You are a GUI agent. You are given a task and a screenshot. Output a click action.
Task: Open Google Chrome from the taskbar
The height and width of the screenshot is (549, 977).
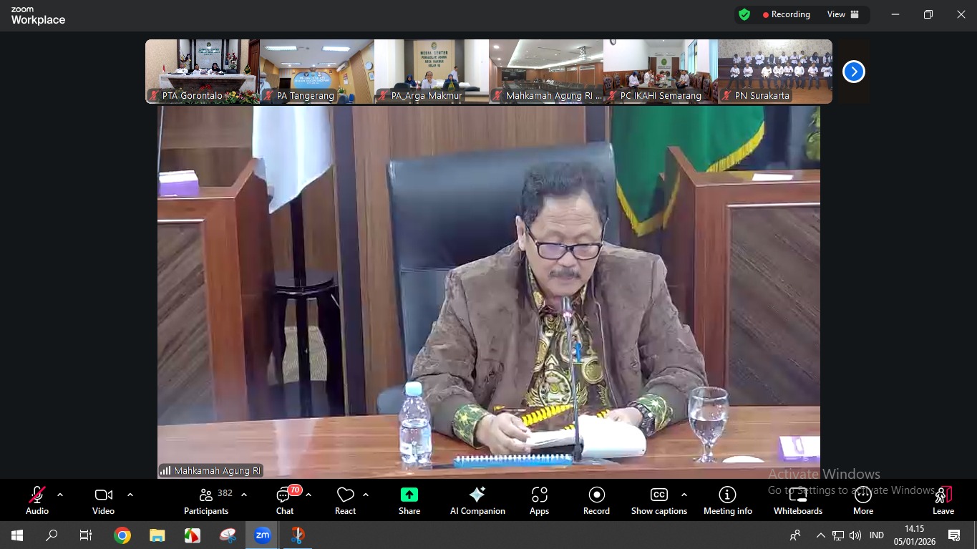pos(122,535)
